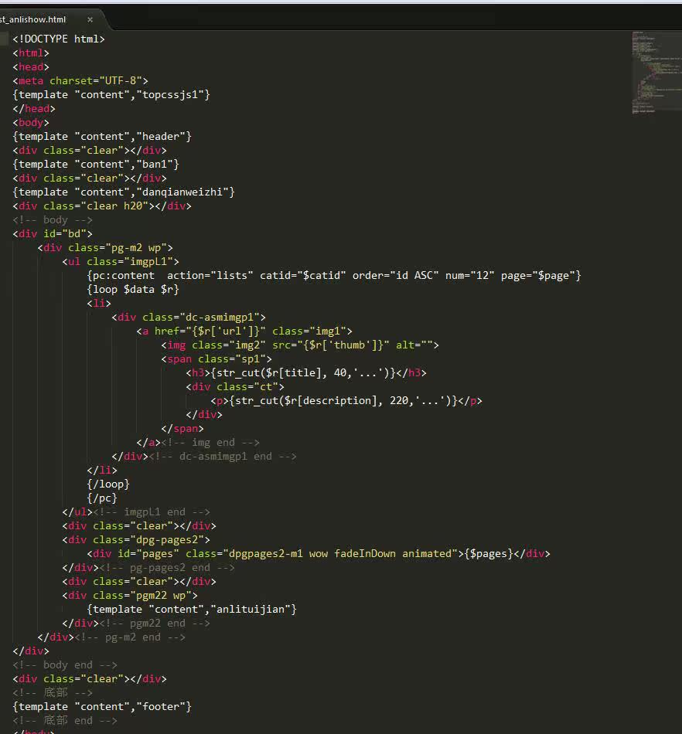Switch to the st_anlishow.html tab
This screenshot has height=734, width=682.
32,19
